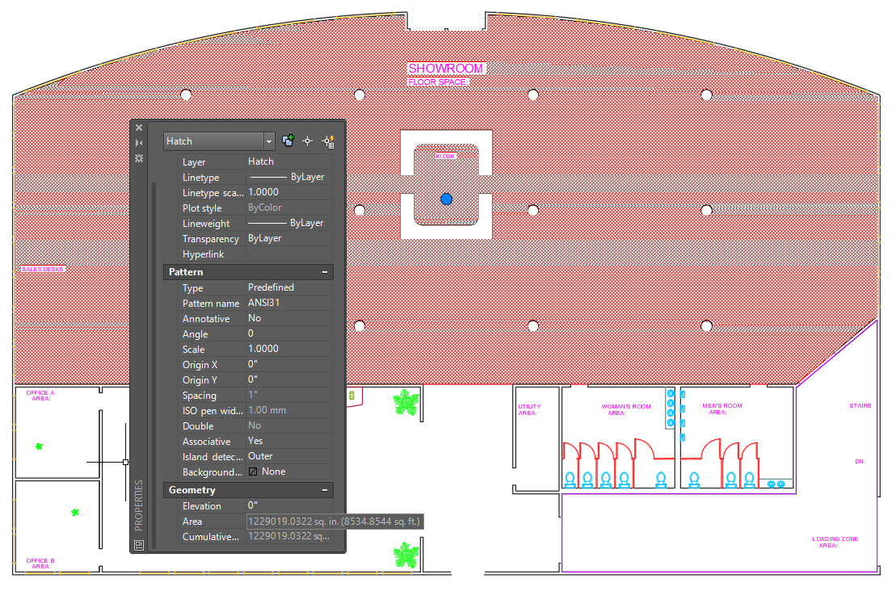Screen dimensions: 892x591
Task: Click the Island detection value Outer
Action: [288, 457]
